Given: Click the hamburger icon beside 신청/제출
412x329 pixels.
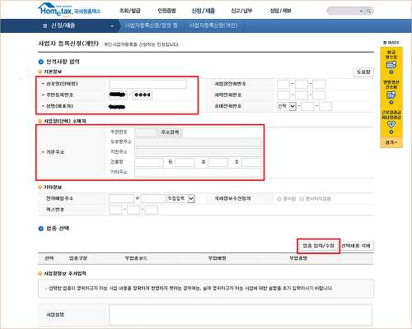Looking at the screenshot, I should click(x=45, y=25).
